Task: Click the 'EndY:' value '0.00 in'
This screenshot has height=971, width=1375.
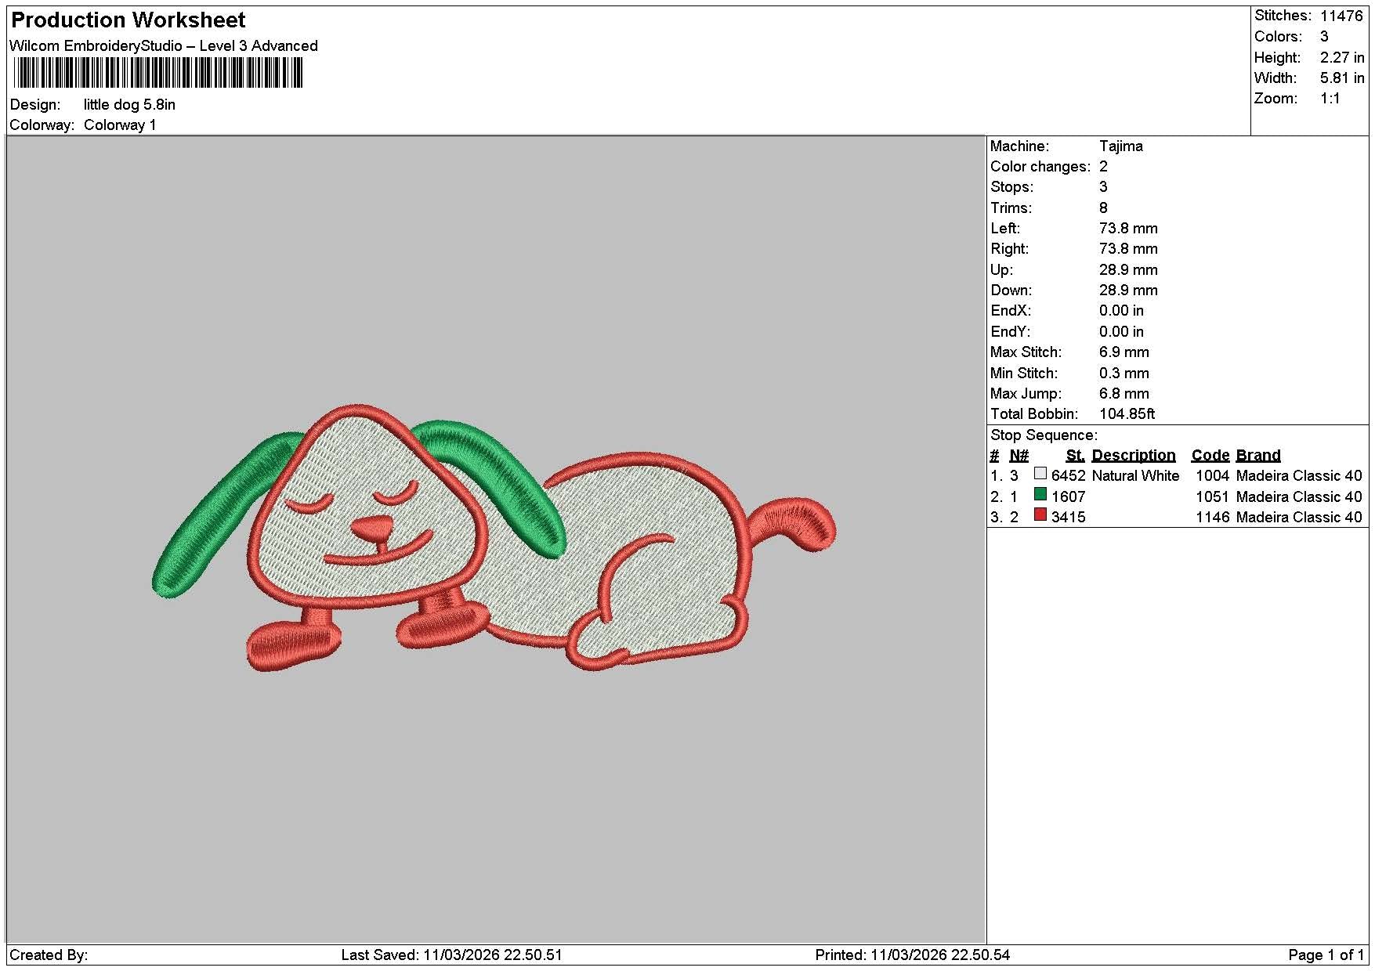Action: [1120, 331]
